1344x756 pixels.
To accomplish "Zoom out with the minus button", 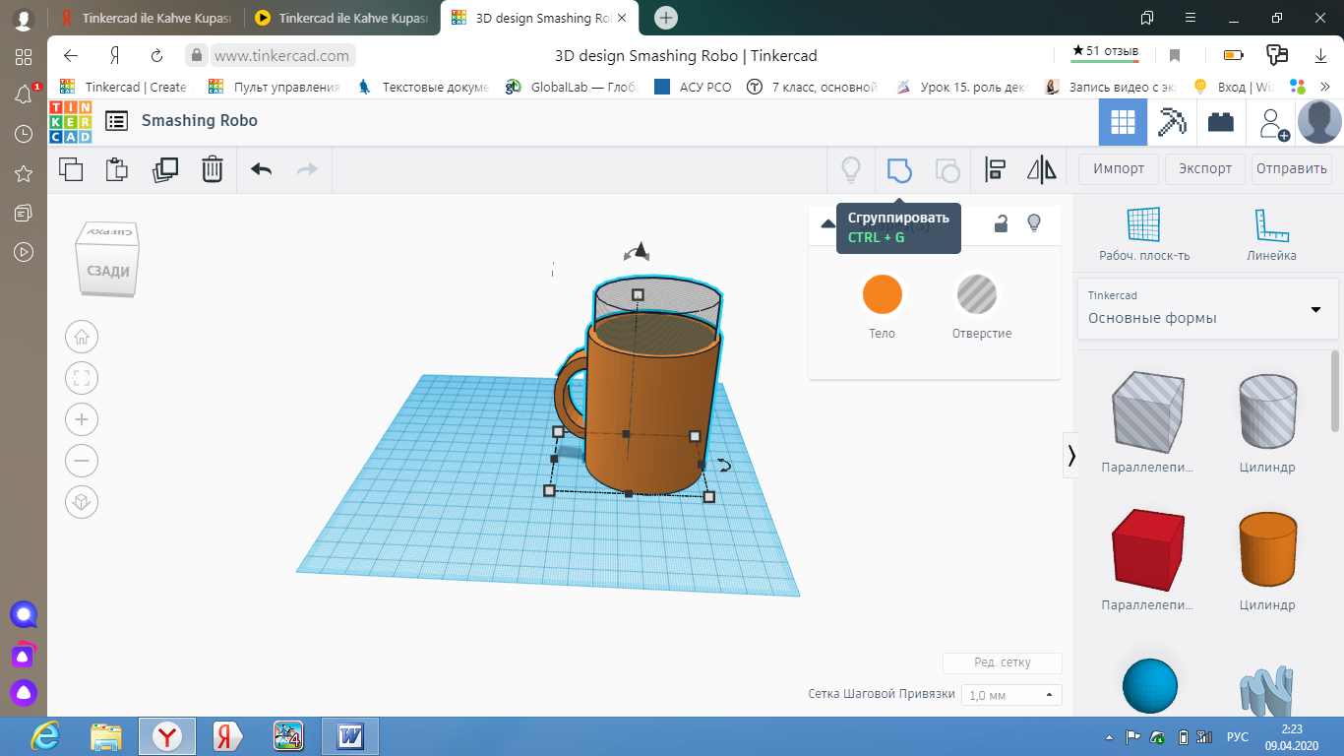I will point(82,461).
